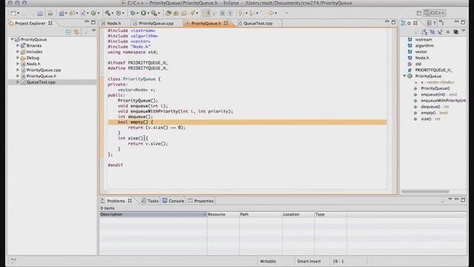Sort by the Path column header

pyautogui.click(x=261, y=214)
